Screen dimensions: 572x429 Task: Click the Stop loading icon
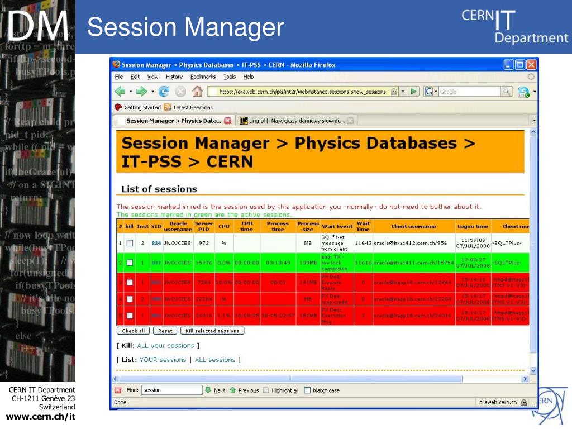(180, 91)
